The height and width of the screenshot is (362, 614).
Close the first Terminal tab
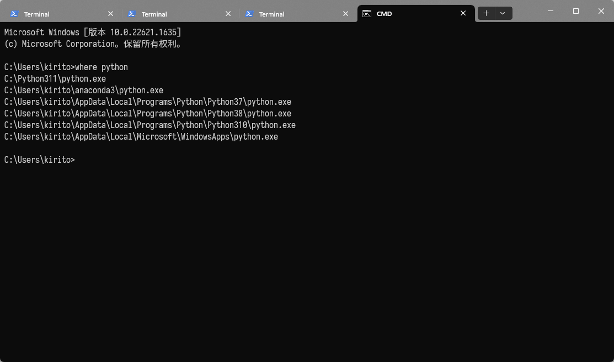[110, 14]
